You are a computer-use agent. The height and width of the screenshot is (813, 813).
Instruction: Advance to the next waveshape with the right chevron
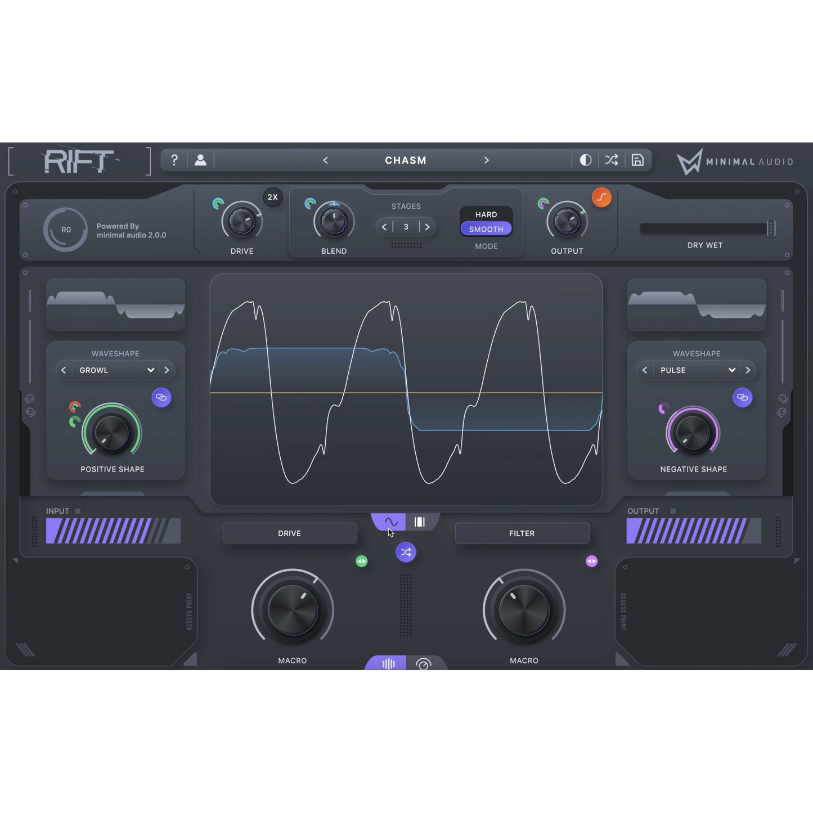tap(167, 370)
